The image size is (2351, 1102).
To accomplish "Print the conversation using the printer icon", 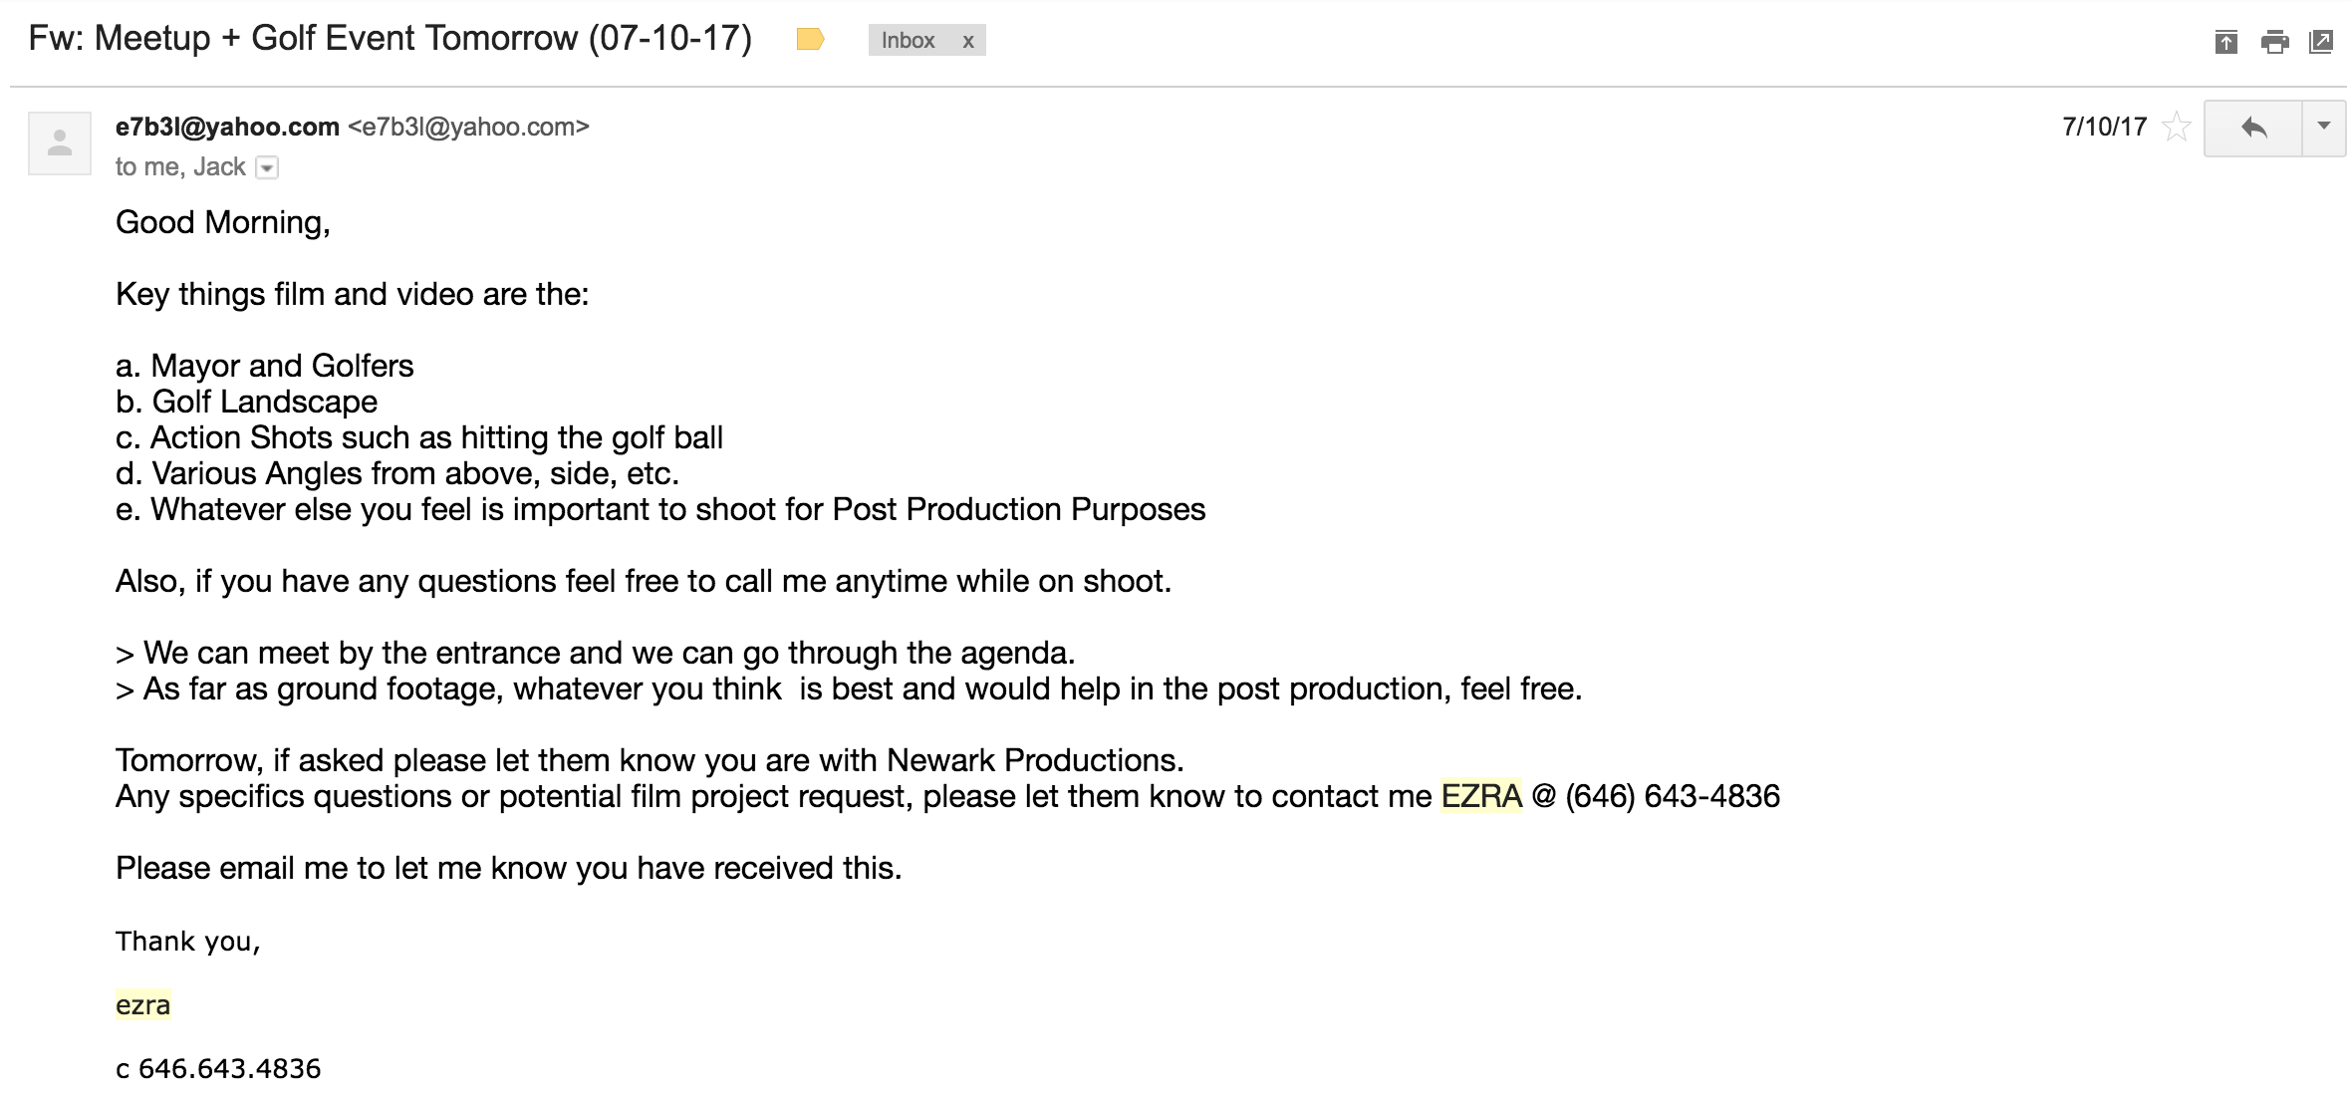I will click(x=2274, y=42).
